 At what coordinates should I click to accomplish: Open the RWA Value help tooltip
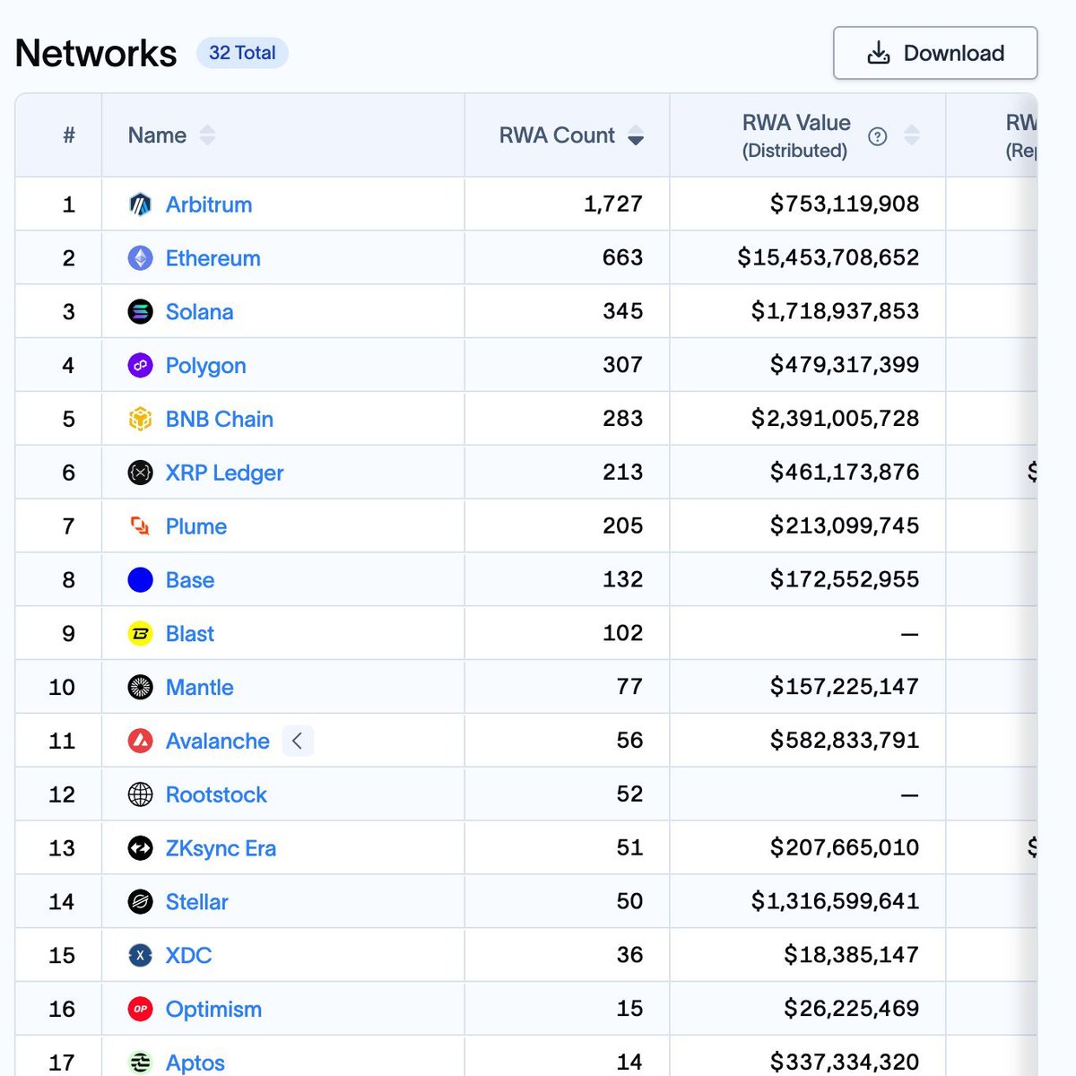point(877,135)
